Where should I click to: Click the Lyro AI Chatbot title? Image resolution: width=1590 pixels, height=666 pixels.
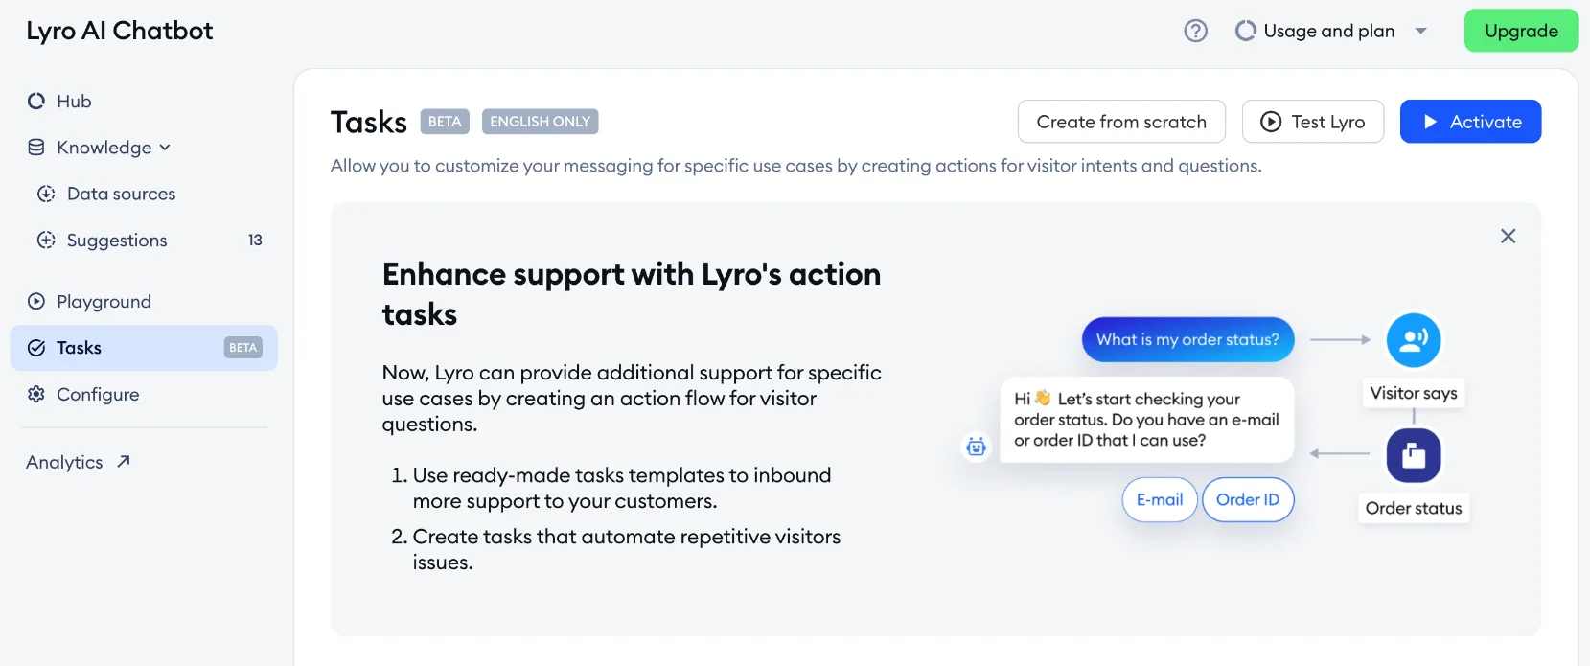point(120,31)
